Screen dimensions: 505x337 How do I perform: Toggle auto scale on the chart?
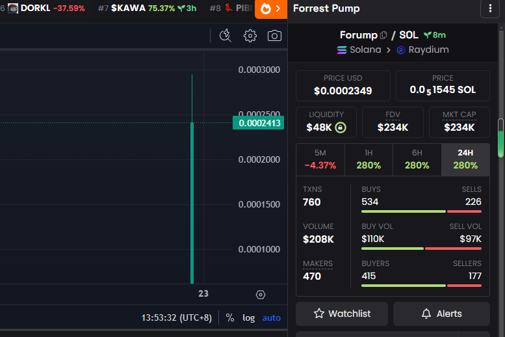(x=272, y=318)
